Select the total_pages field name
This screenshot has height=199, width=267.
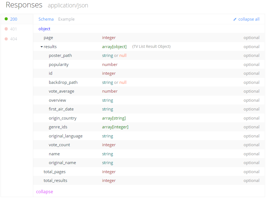point(54,172)
